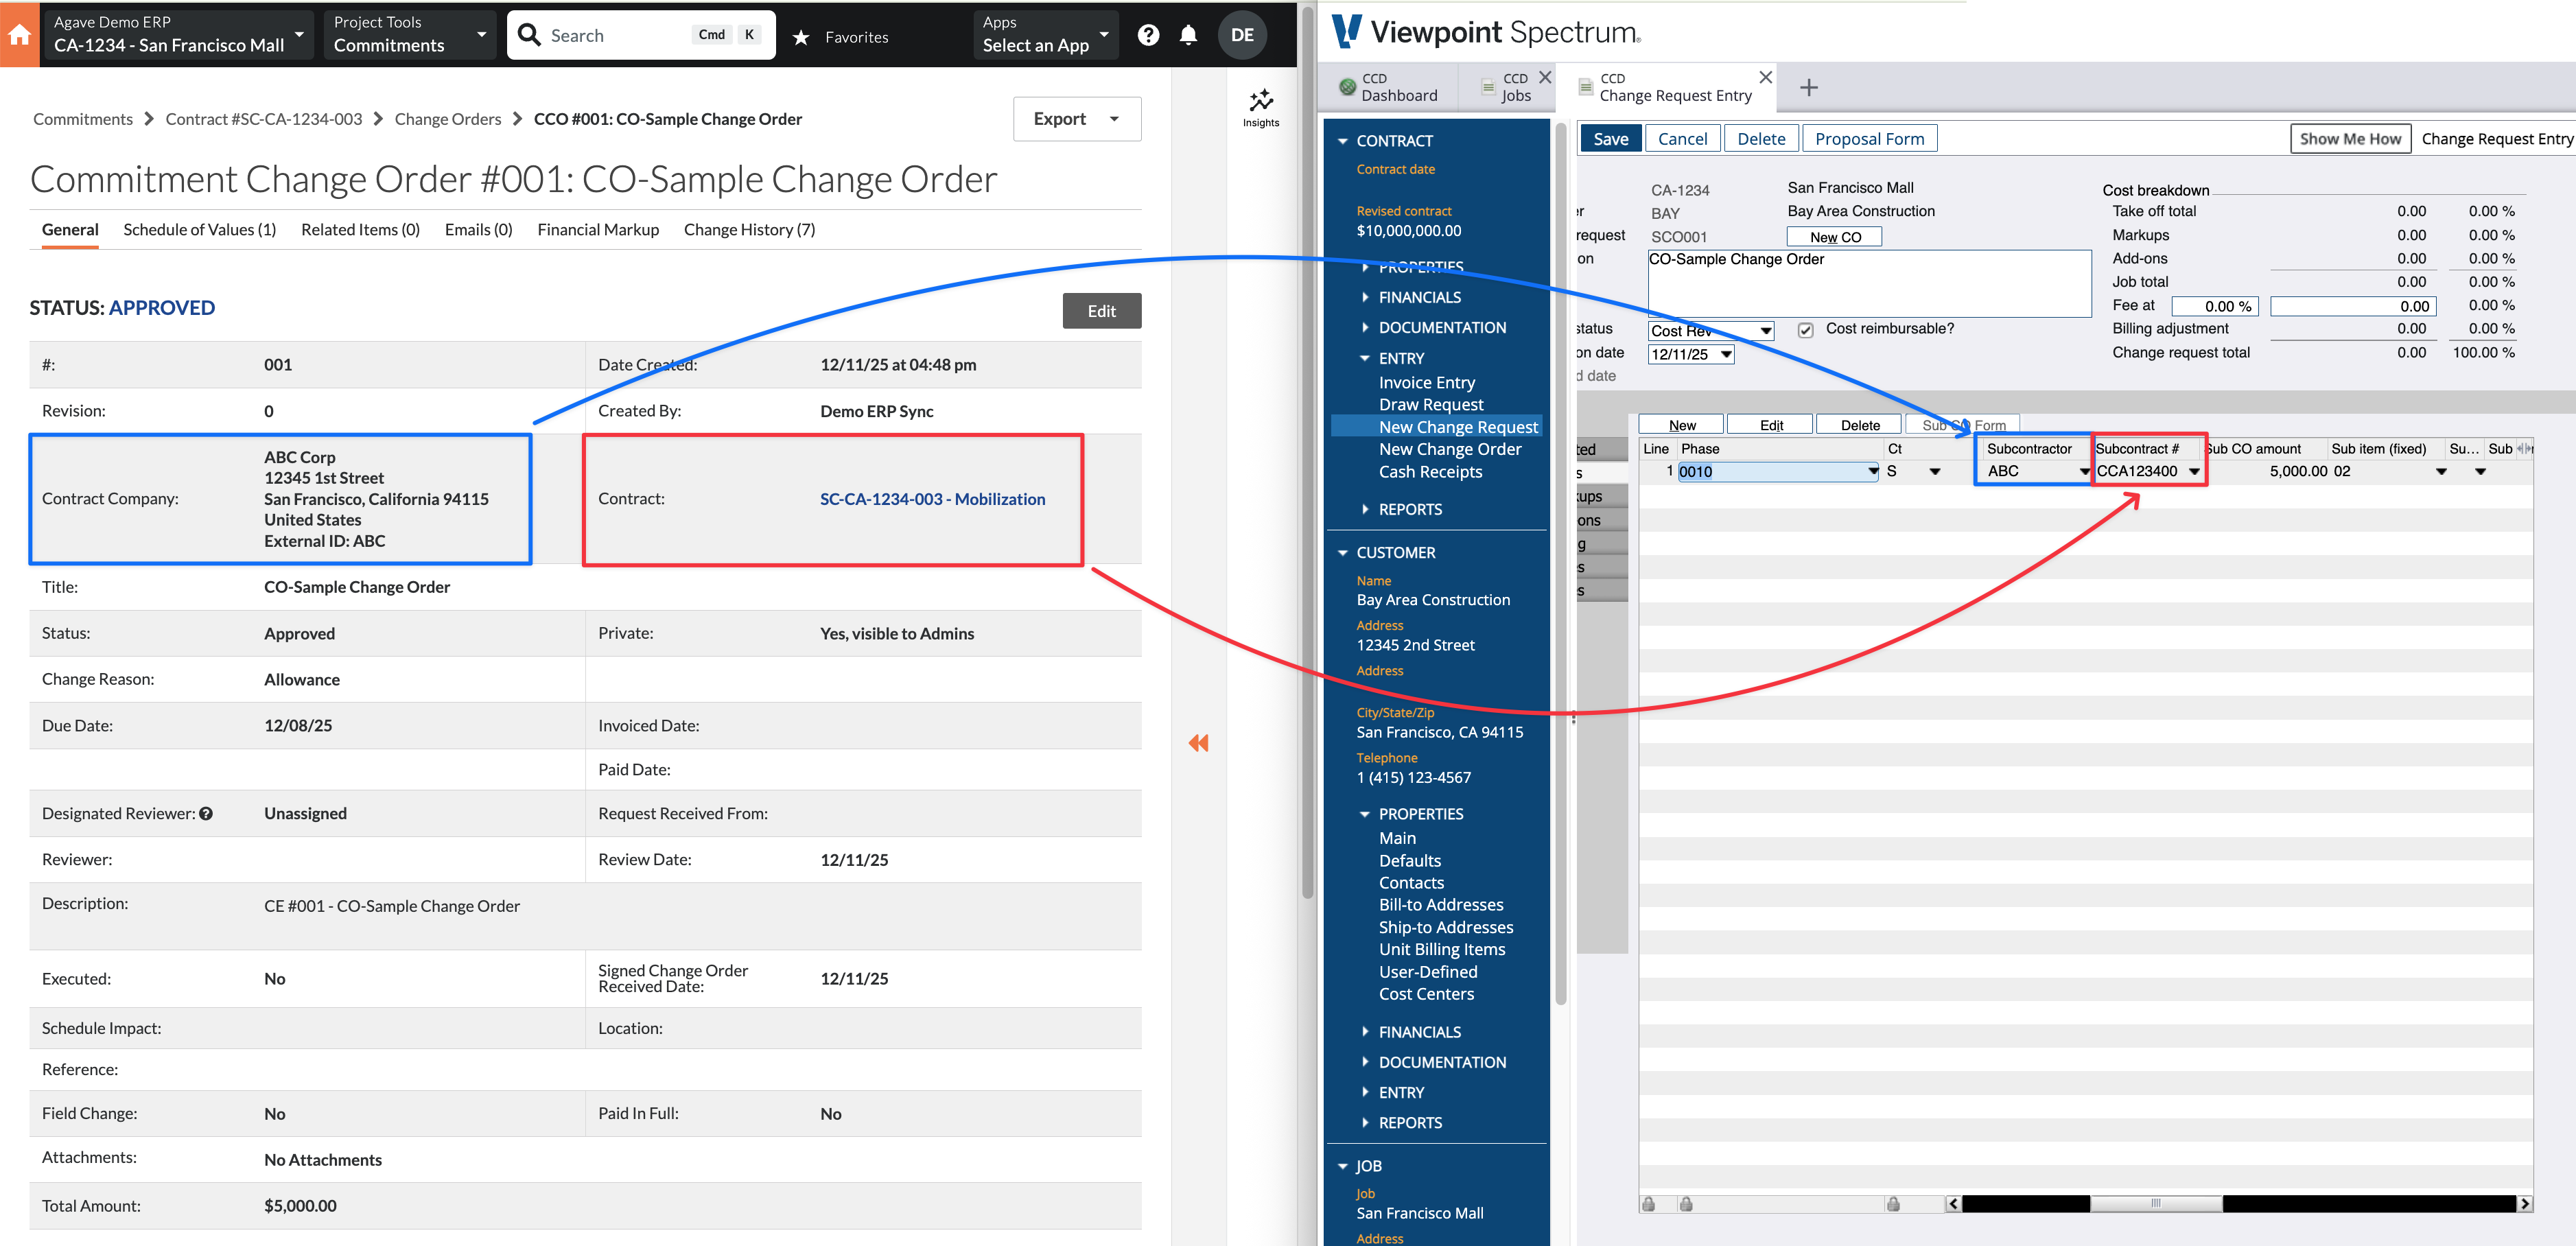Image resolution: width=2576 pixels, height=1246 pixels.
Task: Open help via the question mark icon
Action: [1148, 34]
